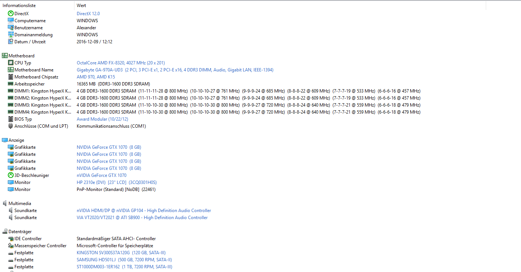Click the Massenspeicher Controller icon
This screenshot has height=272, width=521.
[x=11, y=246]
